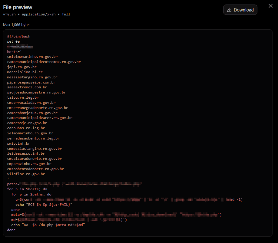
Task: Close the File preview dialog
Action: click(x=270, y=6)
